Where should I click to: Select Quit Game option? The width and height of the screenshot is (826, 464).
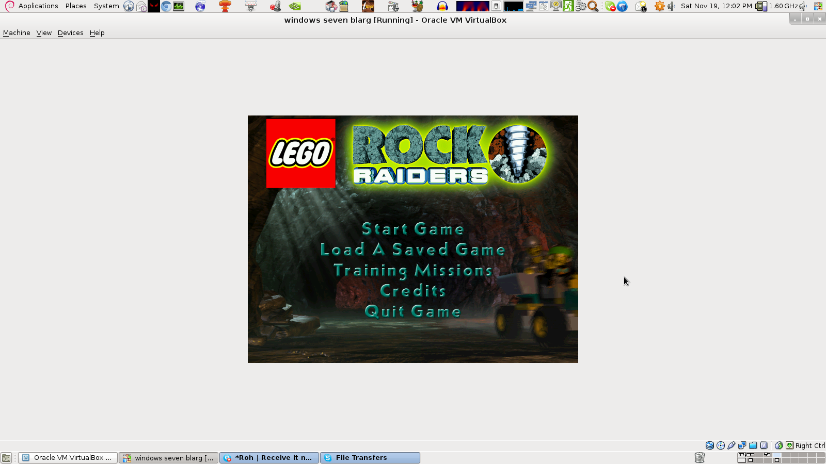[413, 311]
